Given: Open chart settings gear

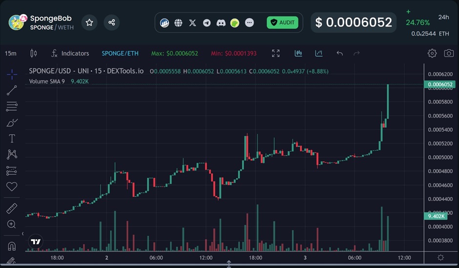Looking at the screenshot, I should [x=432, y=53].
